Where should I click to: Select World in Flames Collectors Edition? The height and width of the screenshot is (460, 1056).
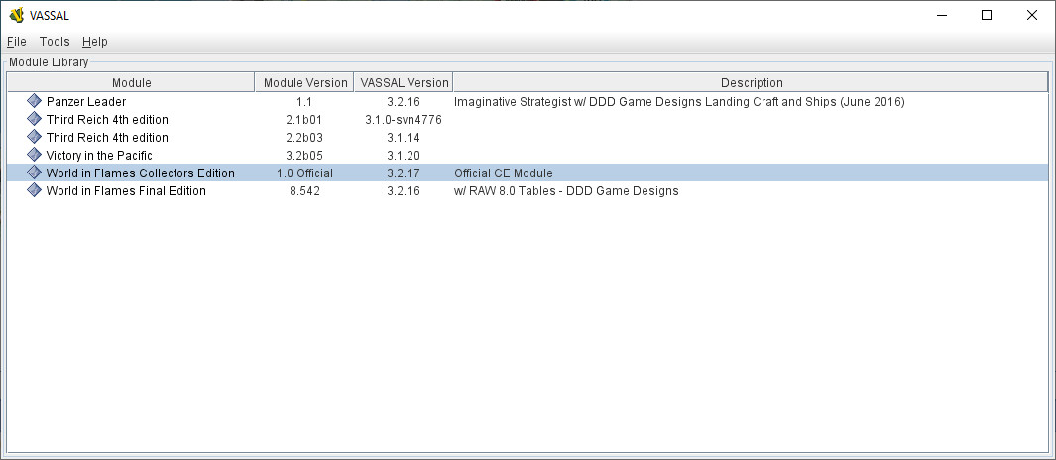pyautogui.click(x=528, y=173)
